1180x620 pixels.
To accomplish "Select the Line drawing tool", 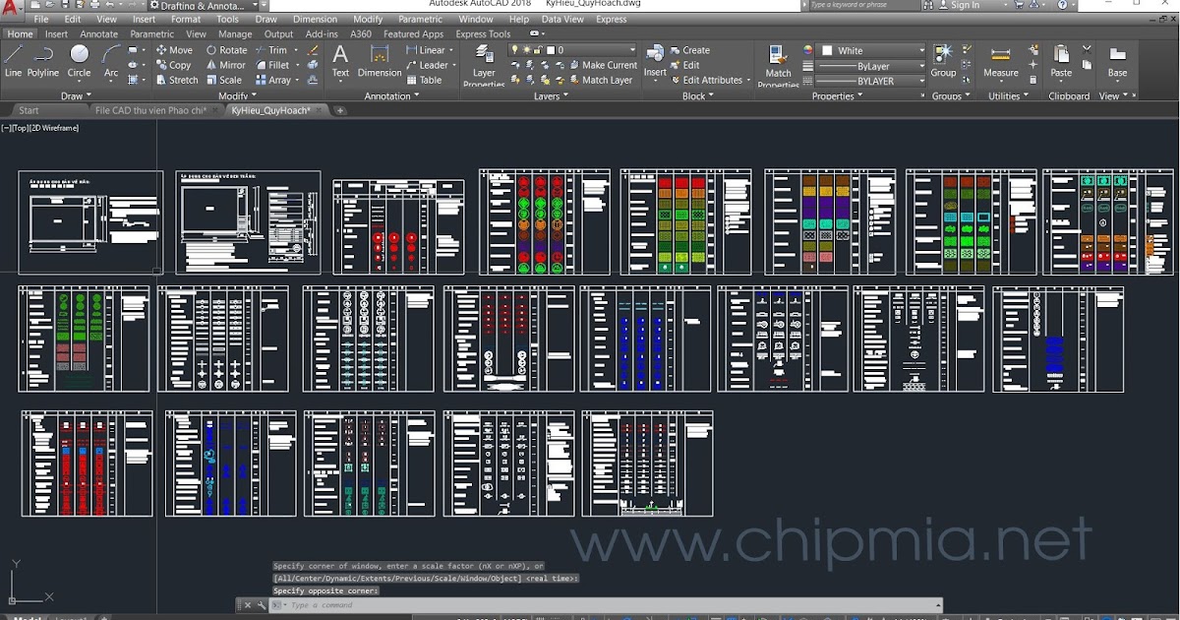I will (13, 60).
